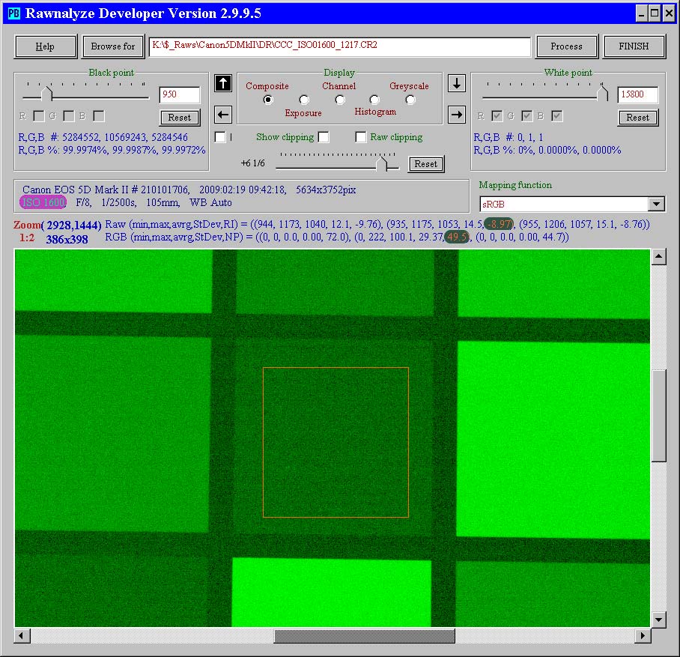Click the White point slider
This screenshot has height=657, width=680.
click(602, 95)
